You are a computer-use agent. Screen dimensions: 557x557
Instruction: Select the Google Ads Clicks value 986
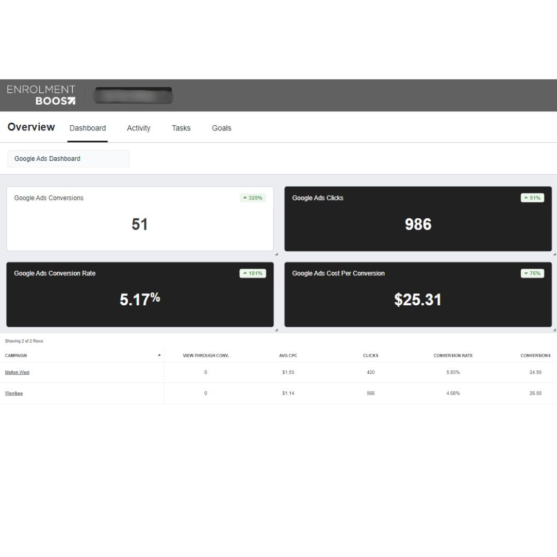pos(418,224)
